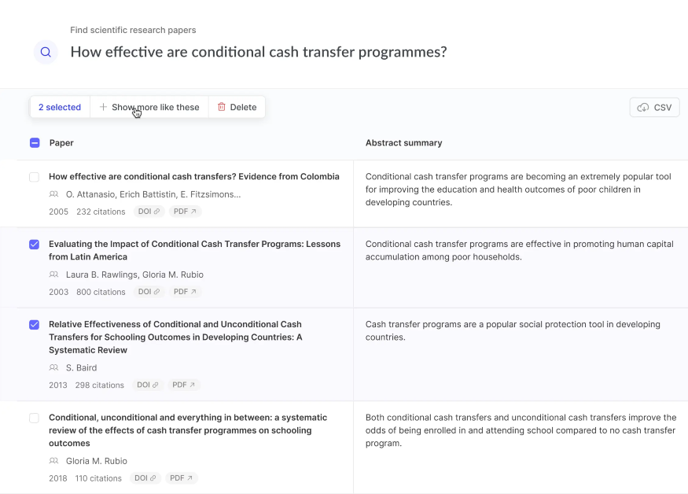The image size is (688, 494).
Task: Click the trash icon in the Delete button
Action: [x=222, y=107]
